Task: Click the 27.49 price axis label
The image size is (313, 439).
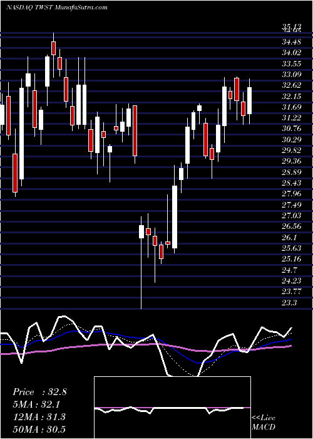Action: point(292,204)
